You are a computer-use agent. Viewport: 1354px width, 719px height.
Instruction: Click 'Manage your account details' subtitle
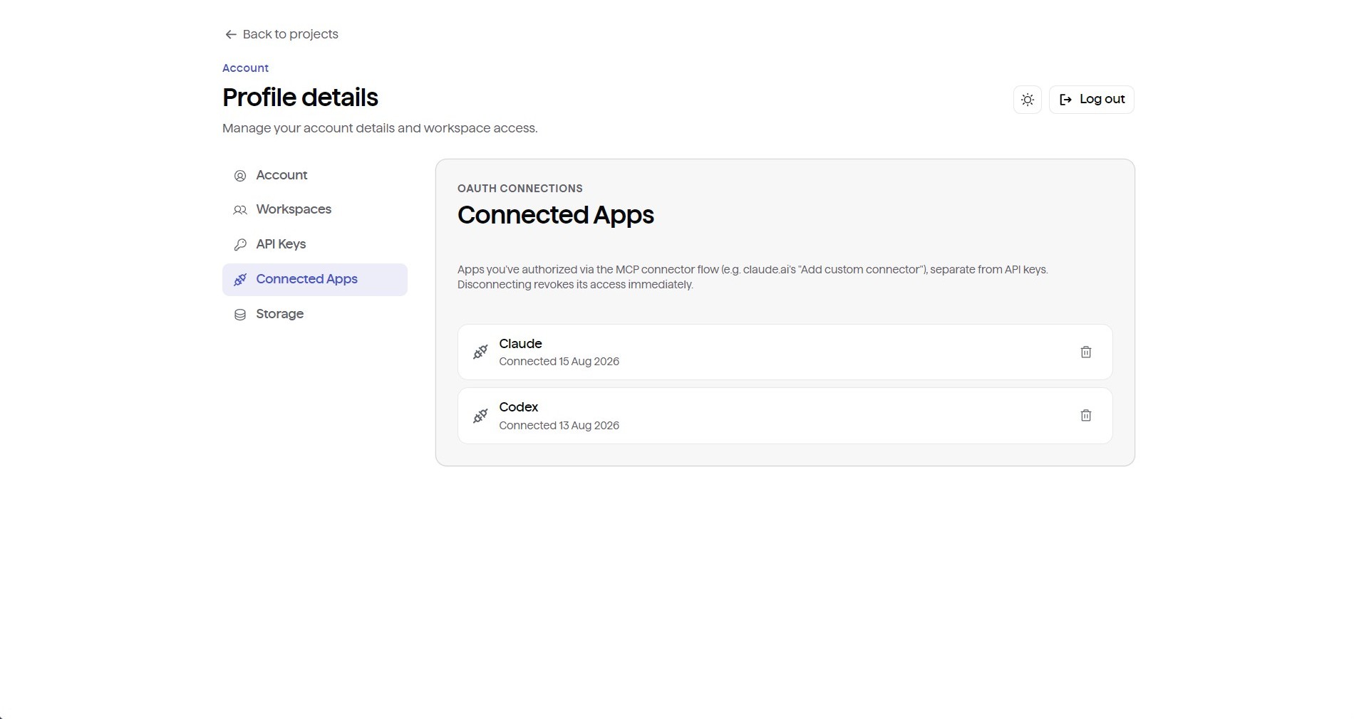(x=380, y=128)
